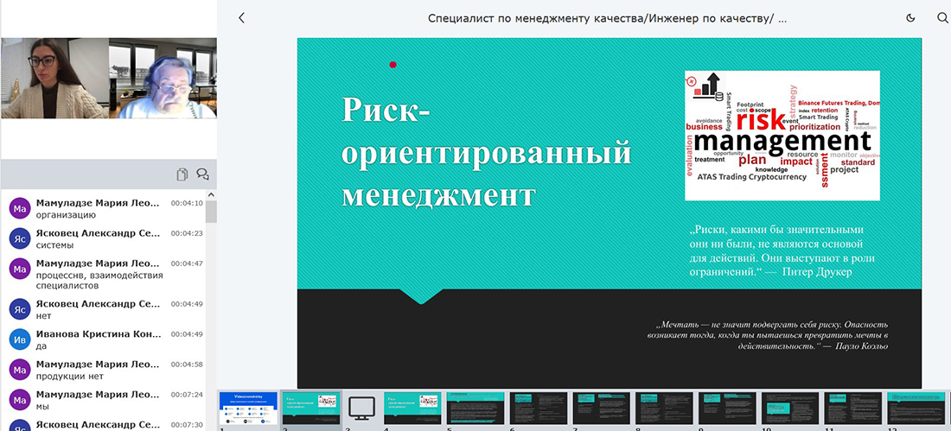
Task: Open the chat bubbles icon
Action: (x=203, y=174)
